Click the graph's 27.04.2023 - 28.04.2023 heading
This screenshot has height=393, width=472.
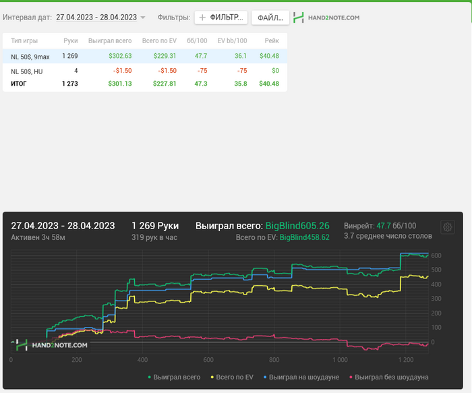[x=63, y=226]
